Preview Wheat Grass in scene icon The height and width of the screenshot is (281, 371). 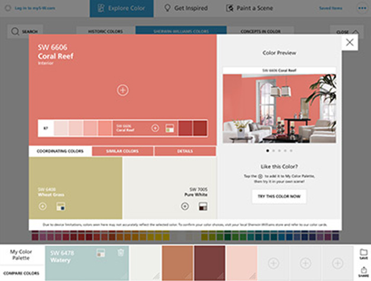61,206
